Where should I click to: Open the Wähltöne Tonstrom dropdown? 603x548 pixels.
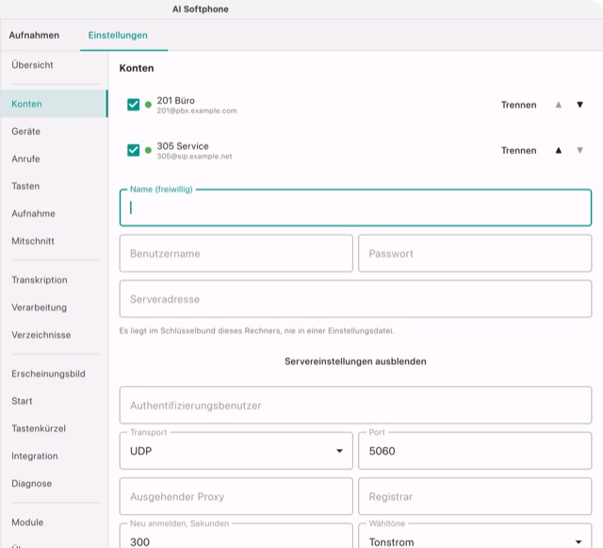click(475, 538)
